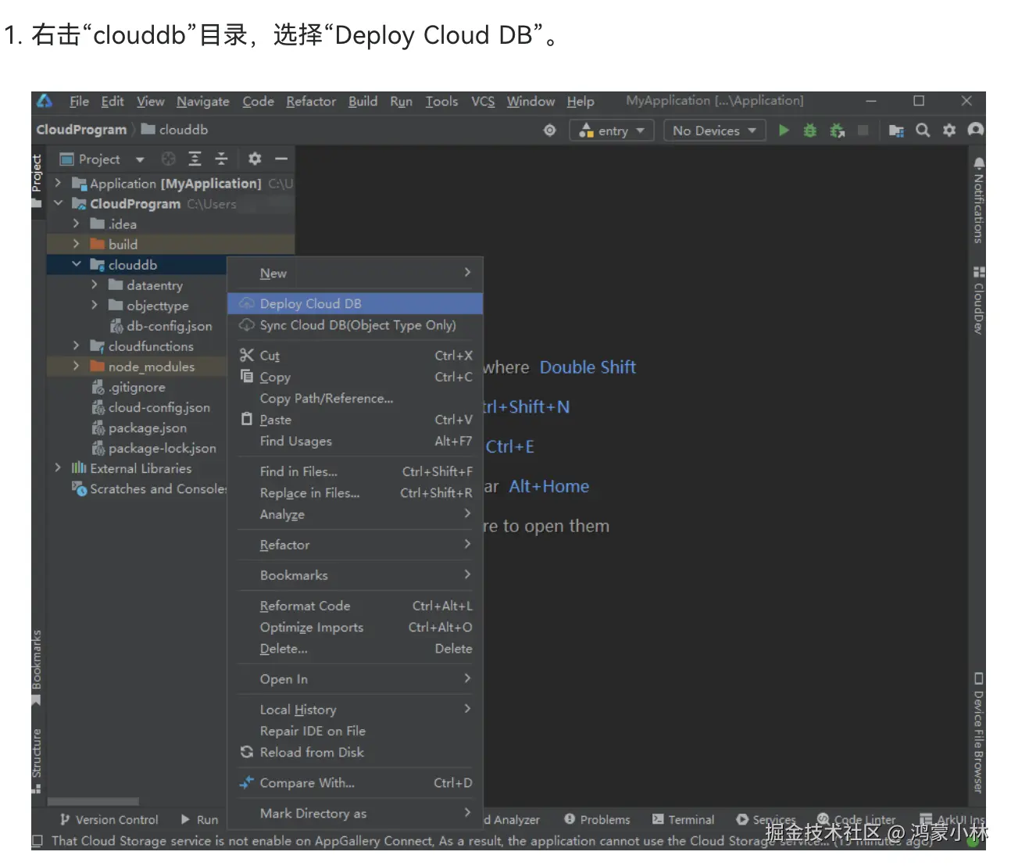Collapse the clouddb folder

pyautogui.click(x=77, y=264)
